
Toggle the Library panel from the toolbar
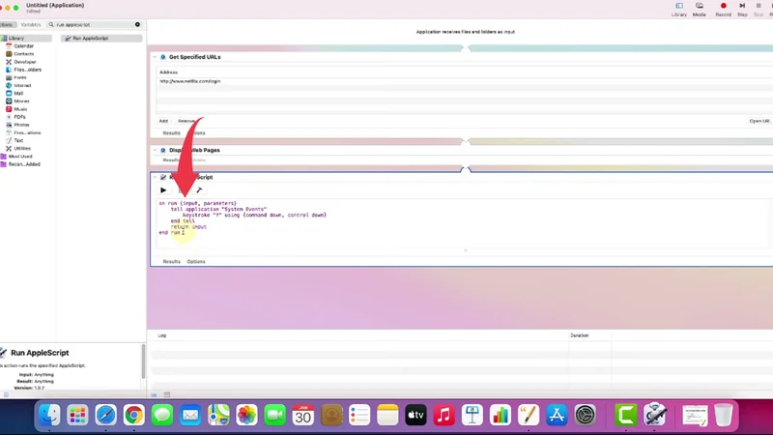[679, 9]
